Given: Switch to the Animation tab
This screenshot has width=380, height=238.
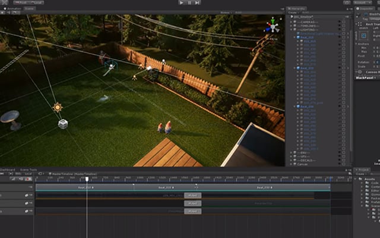Looking at the screenshot, I should (x=12, y=9).
